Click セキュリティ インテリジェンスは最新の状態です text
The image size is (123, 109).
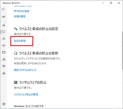coord(38,59)
